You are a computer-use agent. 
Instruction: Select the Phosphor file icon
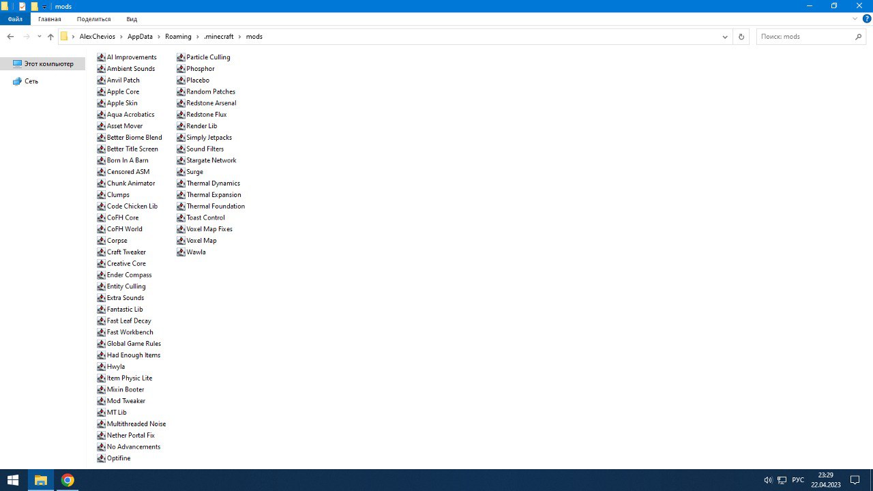[x=181, y=69]
